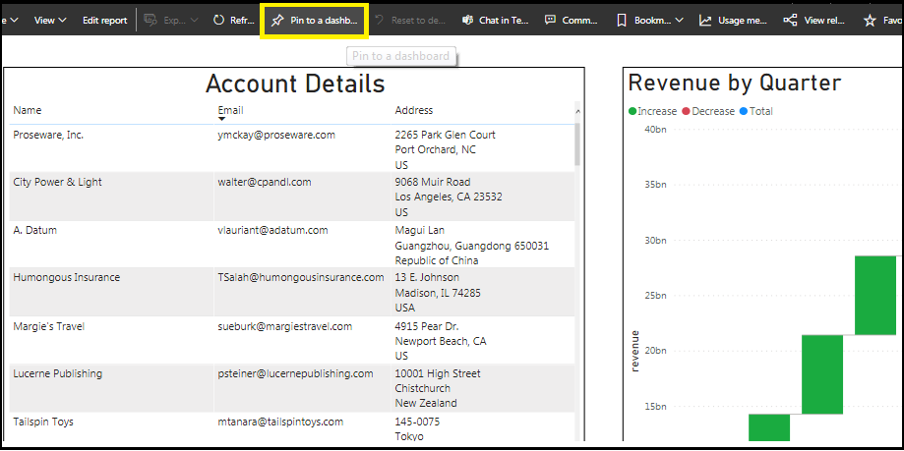The width and height of the screenshot is (904, 451).
Task: Select City Power & Light name cell
Action: click(58, 182)
